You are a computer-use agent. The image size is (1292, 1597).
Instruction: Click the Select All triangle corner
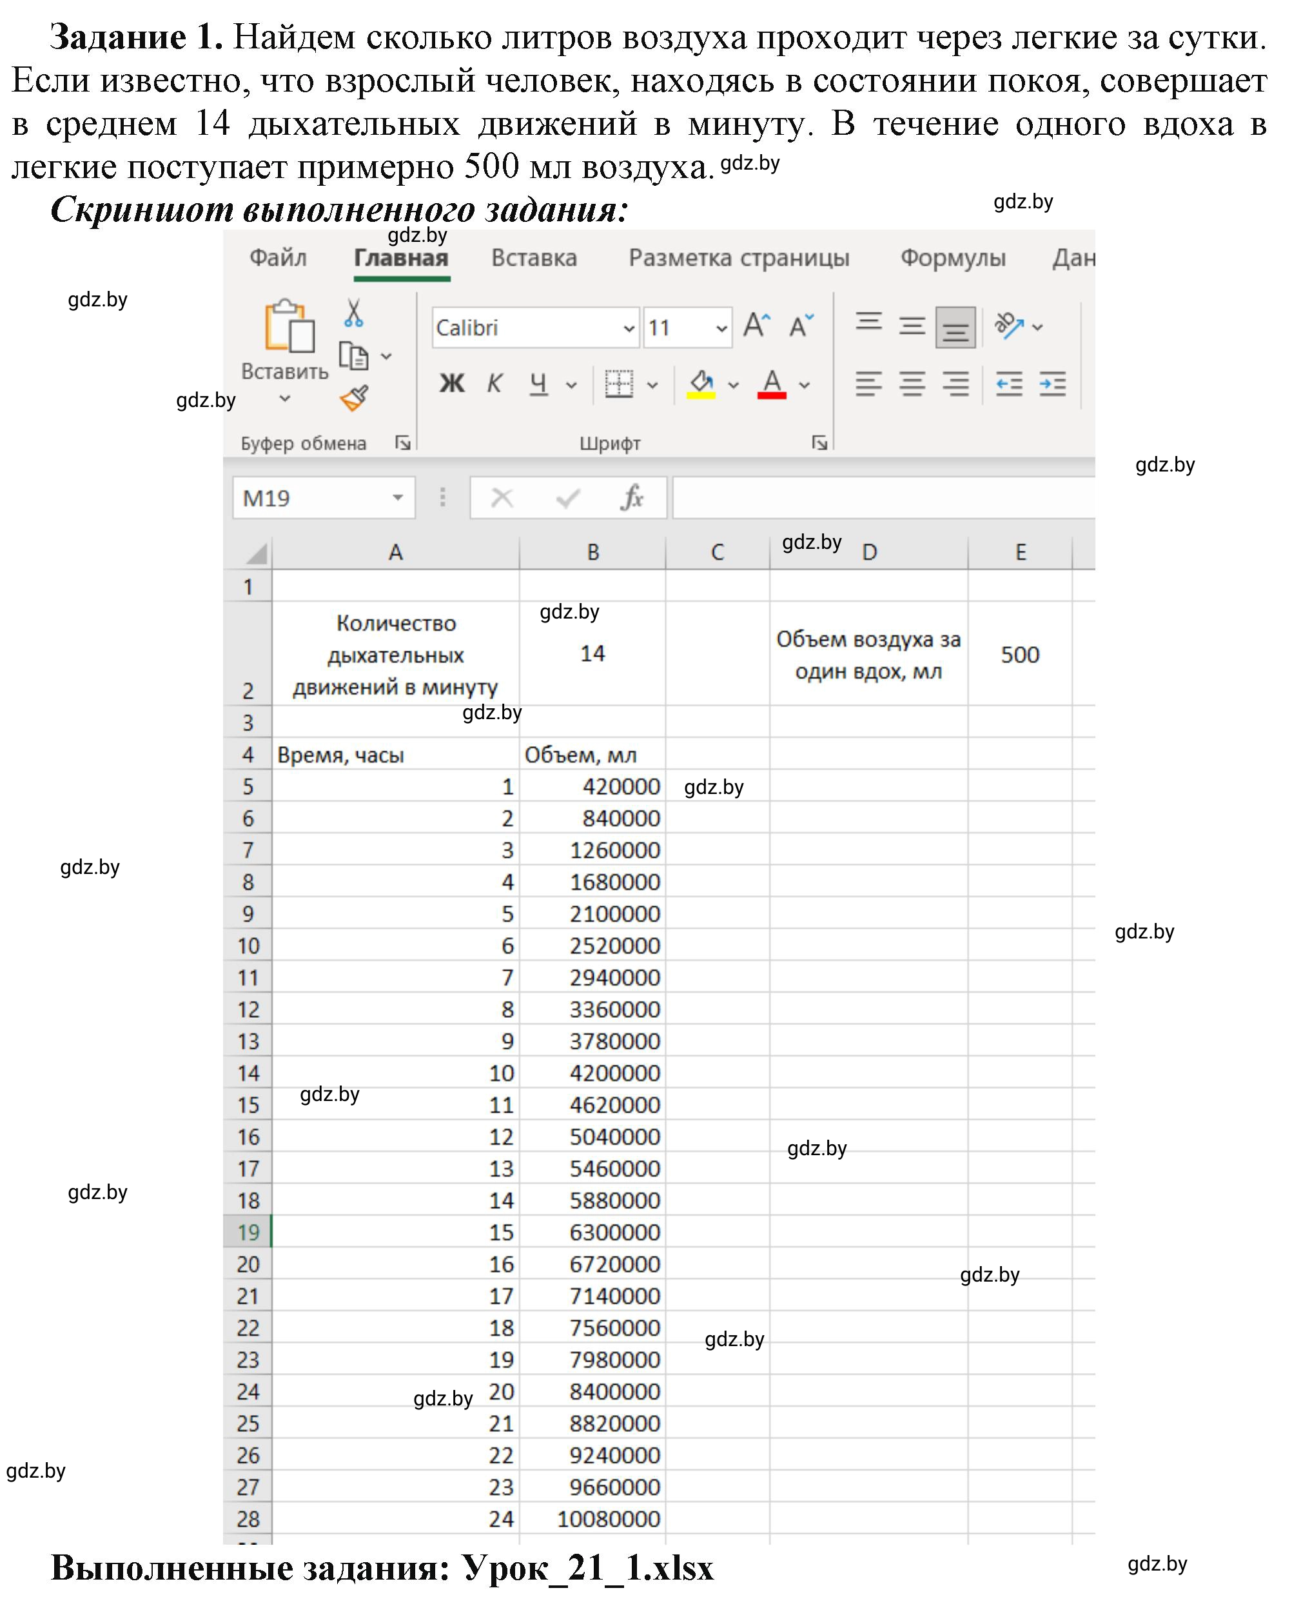(x=257, y=553)
